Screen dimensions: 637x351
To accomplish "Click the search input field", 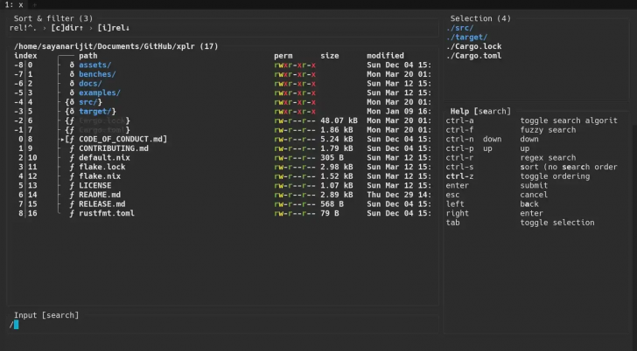I will pos(219,325).
